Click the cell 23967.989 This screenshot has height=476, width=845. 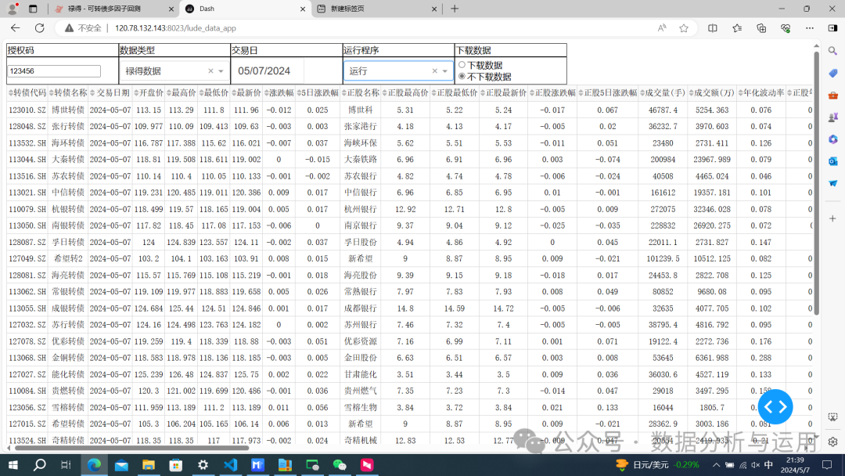pyautogui.click(x=712, y=160)
